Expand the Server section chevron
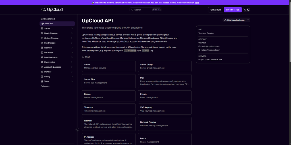This screenshot has width=291, height=145. pos(72,29)
